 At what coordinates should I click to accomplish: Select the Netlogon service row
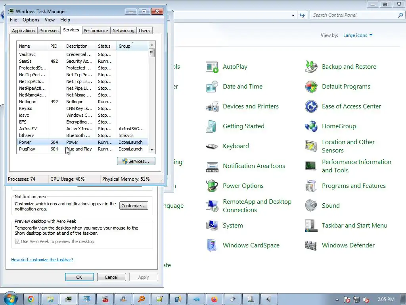click(x=82, y=102)
